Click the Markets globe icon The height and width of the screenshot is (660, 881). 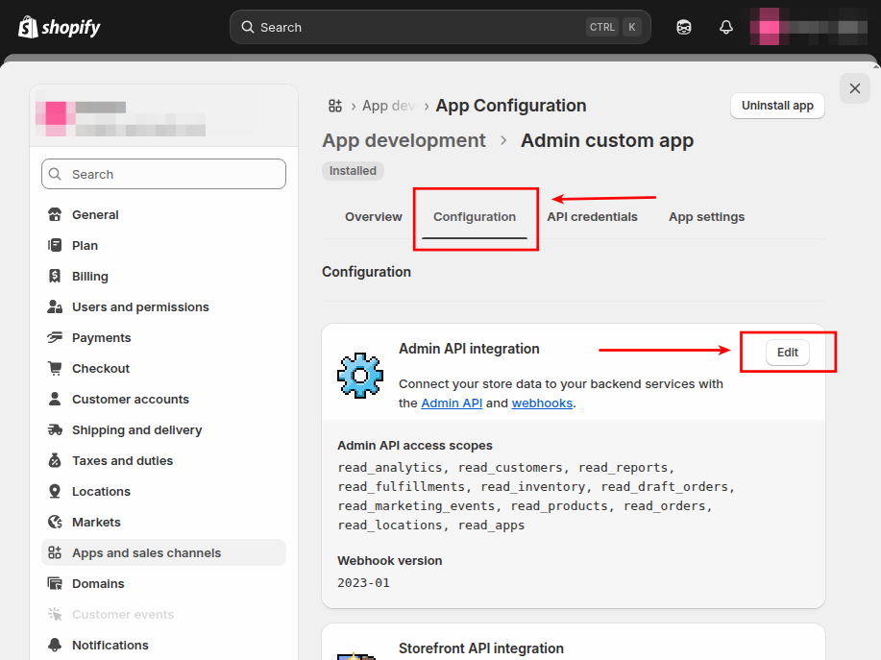pos(55,523)
